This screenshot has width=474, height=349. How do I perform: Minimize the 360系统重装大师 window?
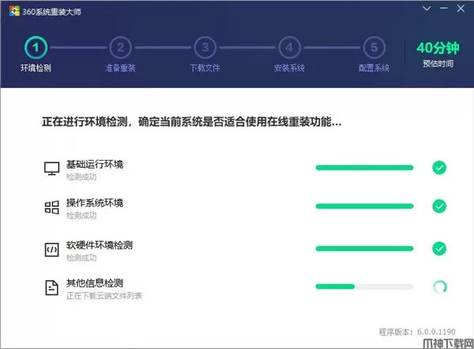click(443, 8)
